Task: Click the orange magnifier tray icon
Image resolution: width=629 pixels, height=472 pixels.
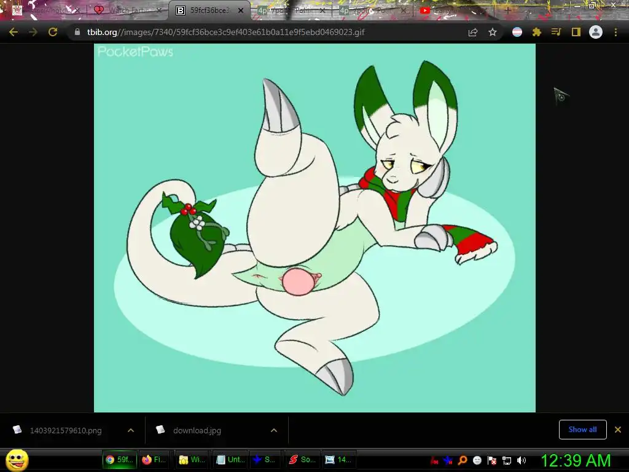Action: 463,460
